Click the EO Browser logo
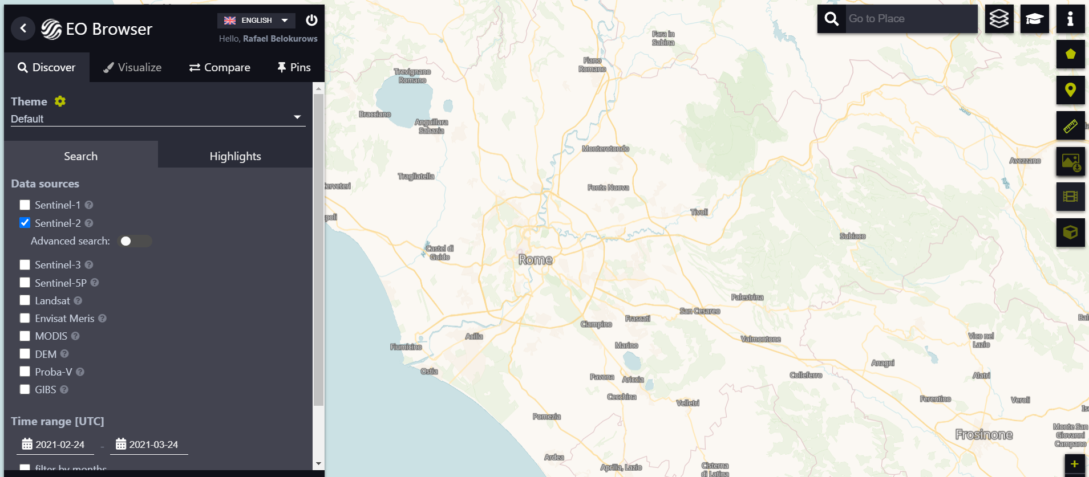The height and width of the screenshot is (477, 1089). tap(97, 29)
